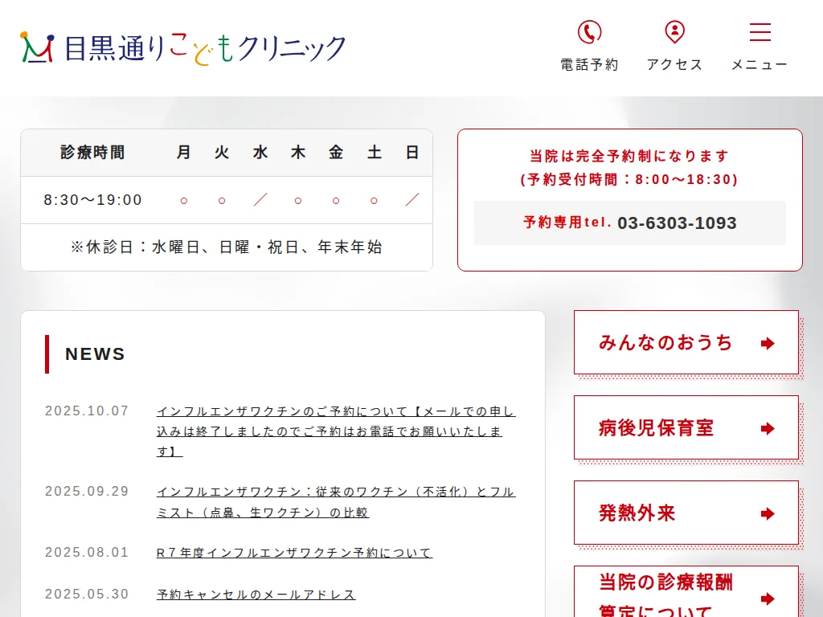The image size is (823, 617).
Task: Click the arrow on 発熱外来 button
Action: [768, 513]
